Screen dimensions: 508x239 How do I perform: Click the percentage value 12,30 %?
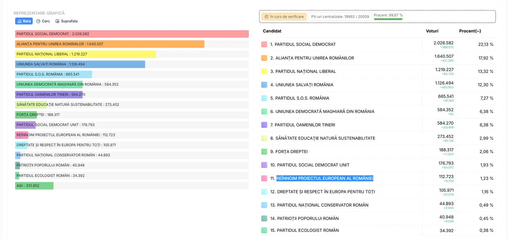(486, 85)
